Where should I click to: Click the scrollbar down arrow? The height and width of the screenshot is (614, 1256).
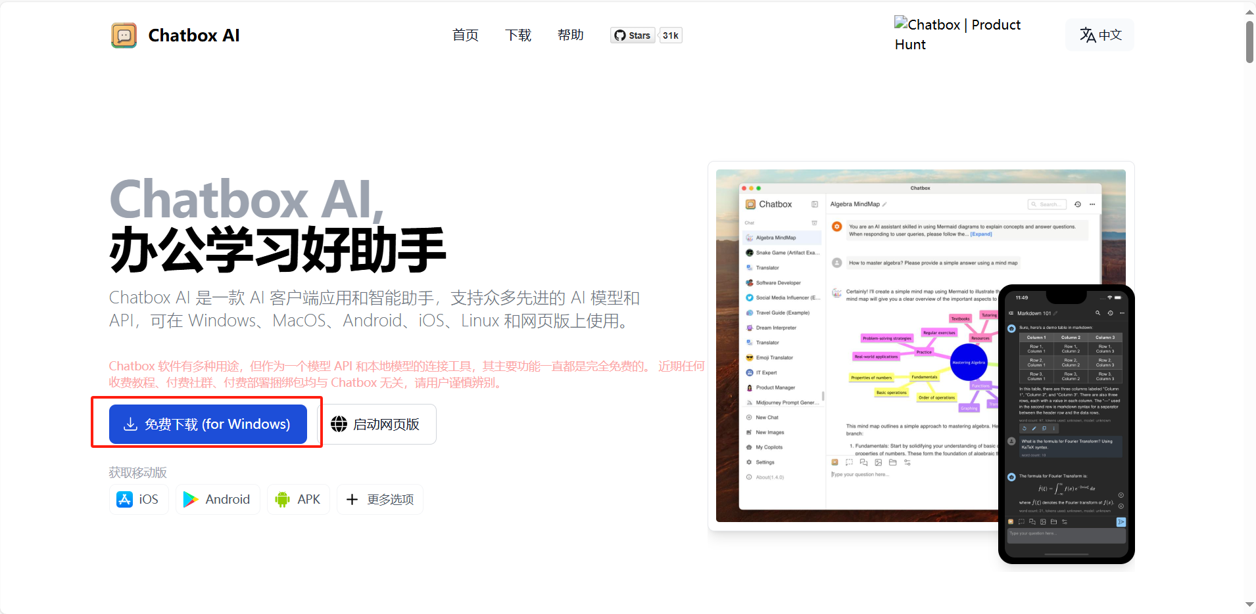coord(1249,605)
